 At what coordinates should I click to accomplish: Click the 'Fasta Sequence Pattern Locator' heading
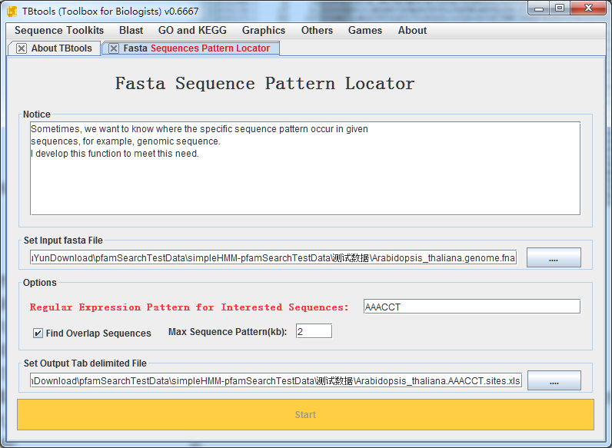[264, 83]
